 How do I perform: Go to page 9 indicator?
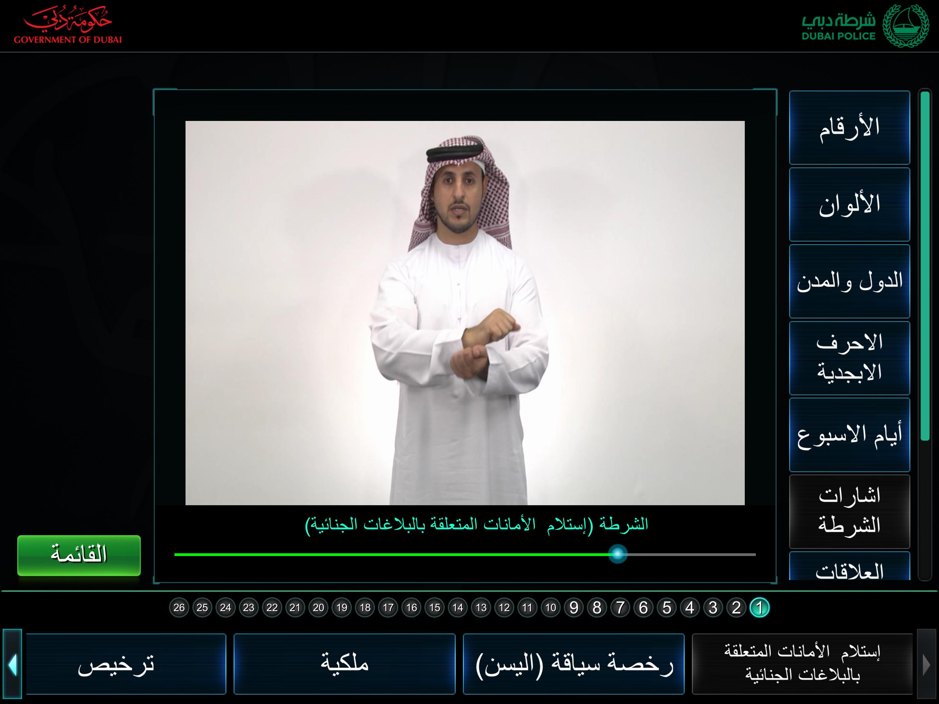tap(574, 608)
